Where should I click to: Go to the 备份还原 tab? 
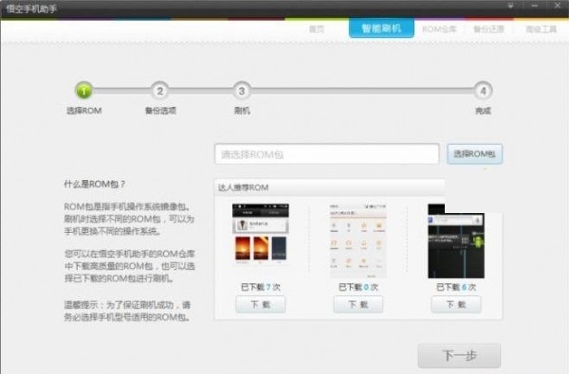[x=488, y=29]
